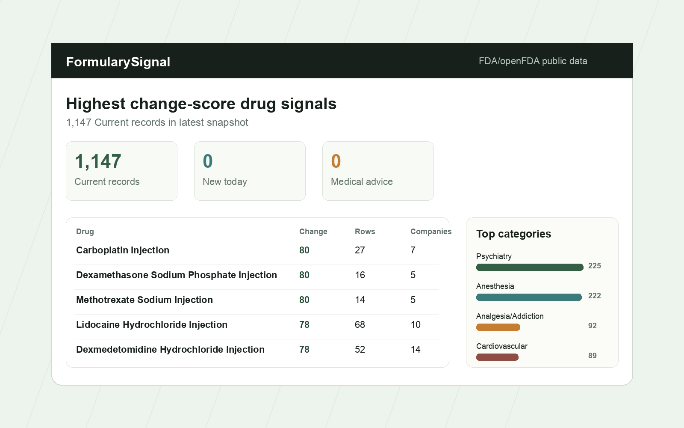Sort the table by the Drug column
Viewport: 684px width, 428px height.
(85, 232)
